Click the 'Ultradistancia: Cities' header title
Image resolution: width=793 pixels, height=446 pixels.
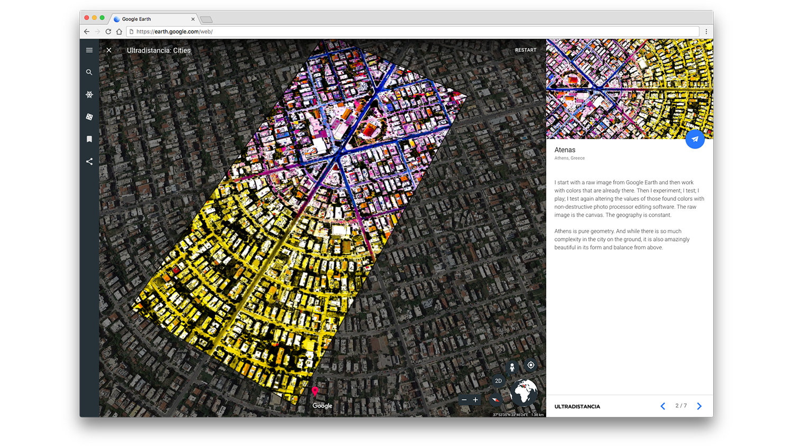159,50
